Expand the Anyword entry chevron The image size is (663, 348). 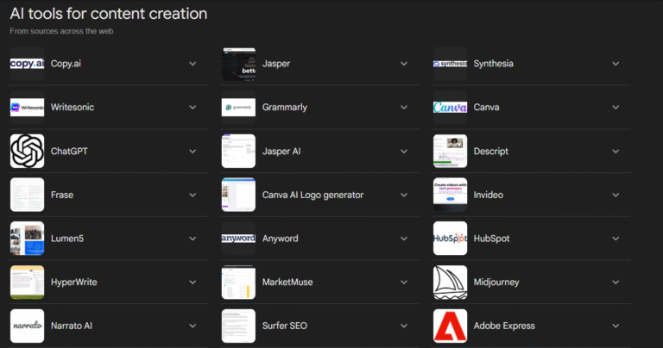[404, 239]
